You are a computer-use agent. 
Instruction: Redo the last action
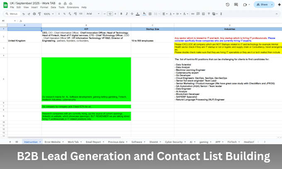pyautogui.click(x=29, y=14)
